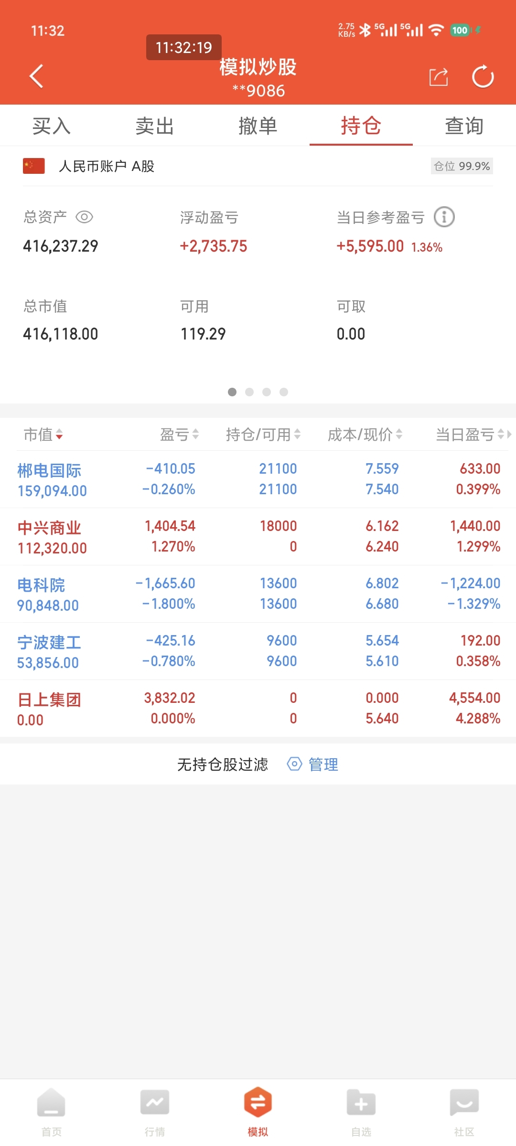Tap daily profit +5,595.00
516x1146 pixels.
click(370, 246)
